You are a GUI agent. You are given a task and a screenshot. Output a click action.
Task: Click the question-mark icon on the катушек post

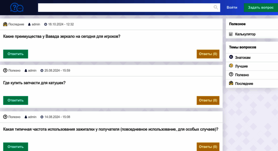click(x=5, y=70)
